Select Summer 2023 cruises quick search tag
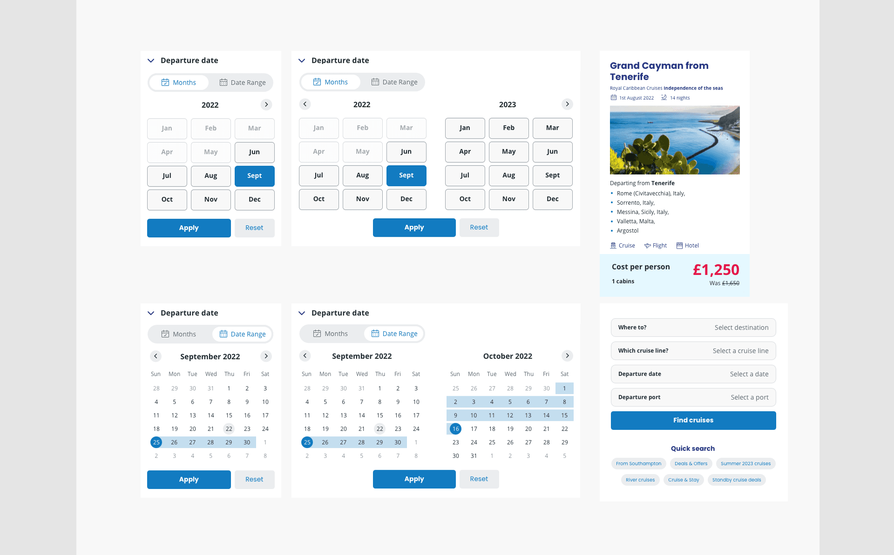This screenshot has height=555, width=894. coord(745,463)
